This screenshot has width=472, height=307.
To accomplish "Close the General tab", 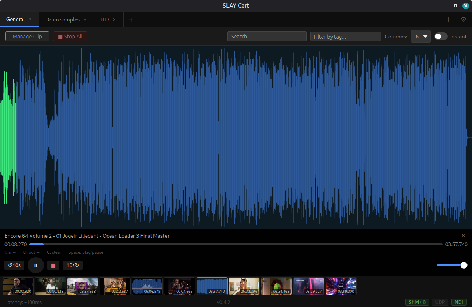I will [x=30, y=19].
